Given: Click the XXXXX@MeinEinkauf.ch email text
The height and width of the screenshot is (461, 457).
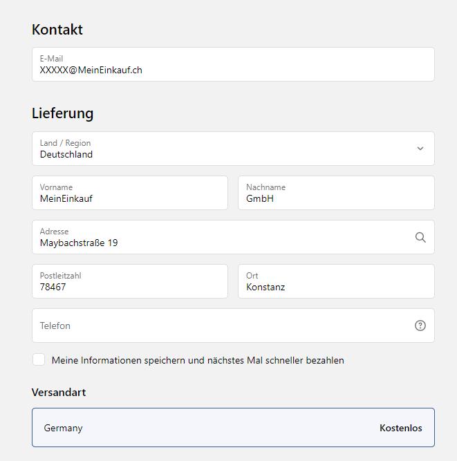Looking at the screenshot, I should click(91, 70).
